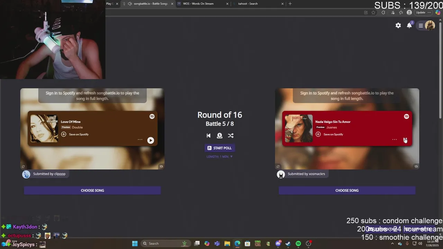Click the coin icon between battle controls

click(x=219, y=136)
